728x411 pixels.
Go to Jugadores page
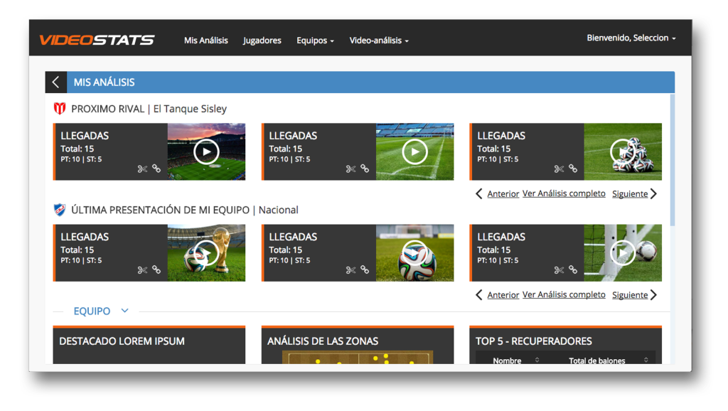tap(262, 41)
